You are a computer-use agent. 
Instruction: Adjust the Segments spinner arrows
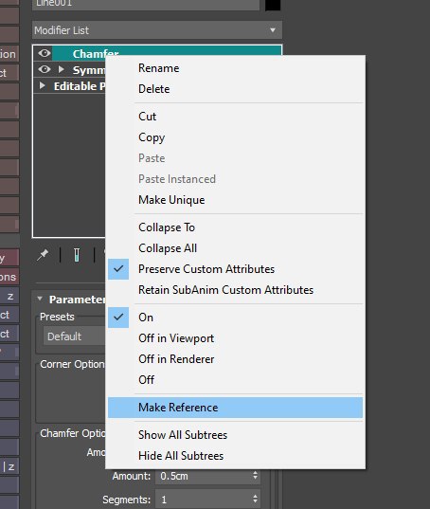pos(256,500)
